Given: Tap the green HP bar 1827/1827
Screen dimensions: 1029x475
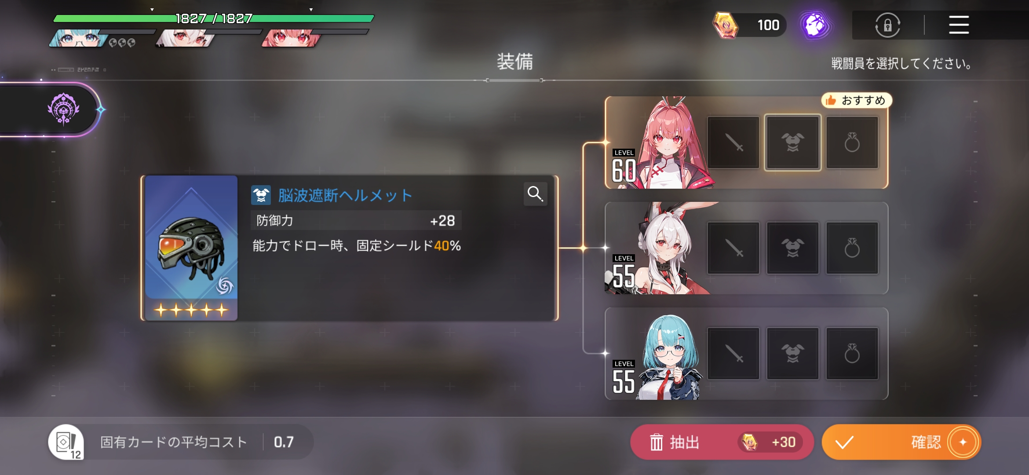Looking at the screenshot, I should point(214,18).
